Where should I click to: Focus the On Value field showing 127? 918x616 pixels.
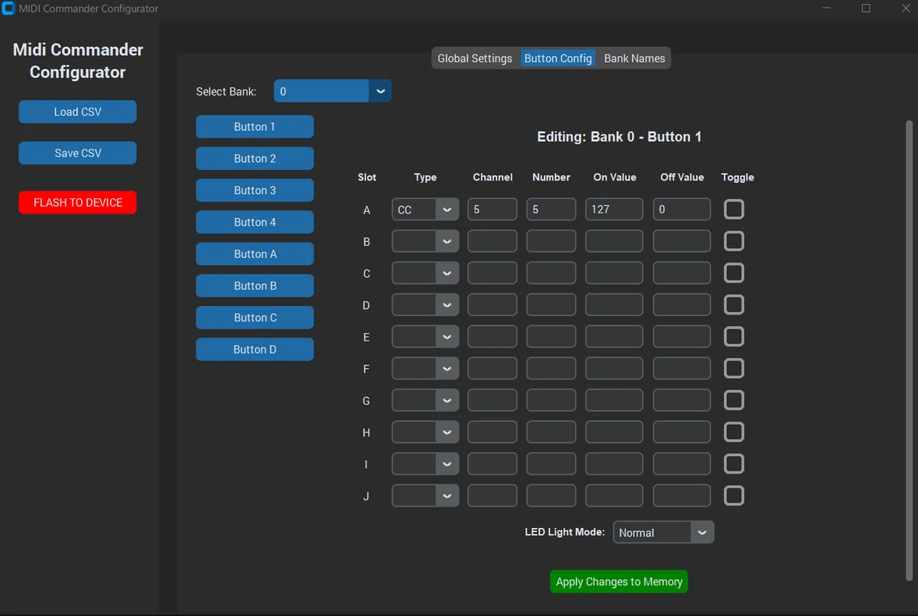point(614,209)
